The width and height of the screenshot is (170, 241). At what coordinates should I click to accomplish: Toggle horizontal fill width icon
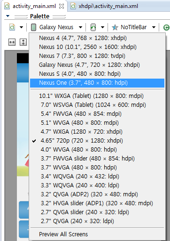tap(12, 42)
